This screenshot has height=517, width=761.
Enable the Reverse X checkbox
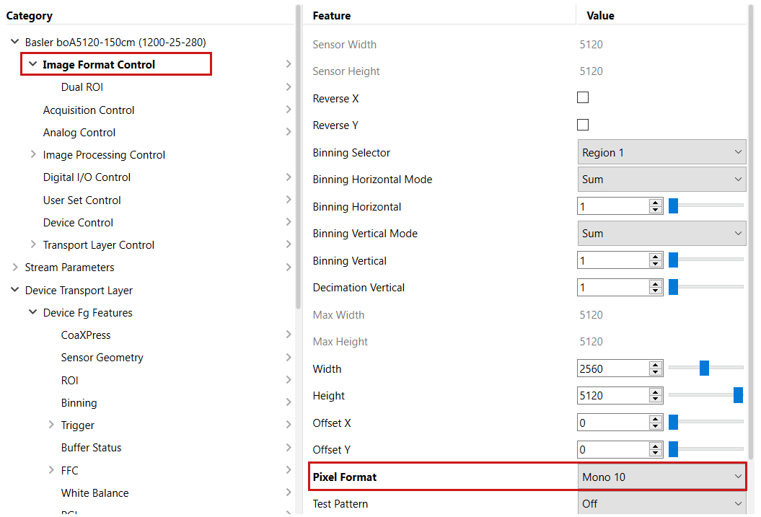582,97
